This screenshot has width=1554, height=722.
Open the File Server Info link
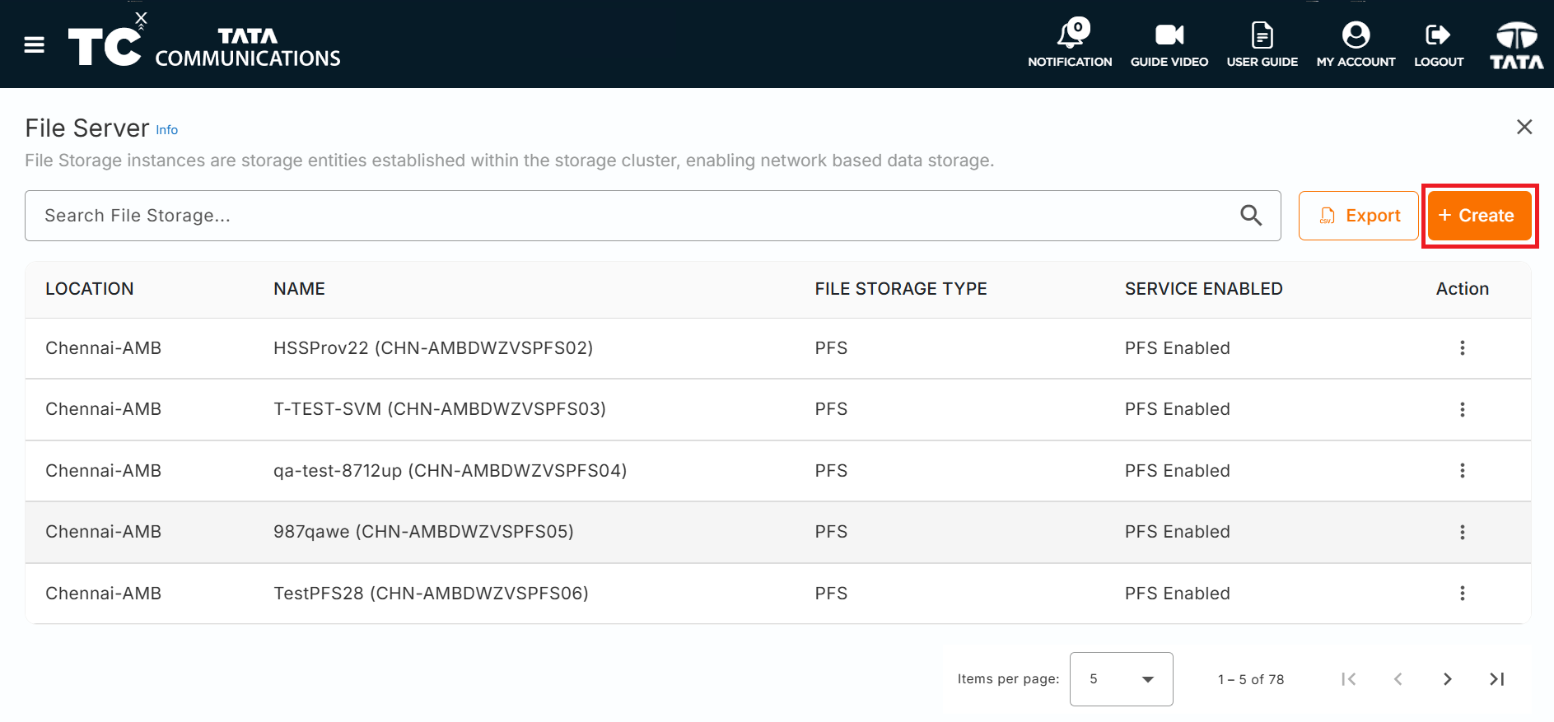167,130
